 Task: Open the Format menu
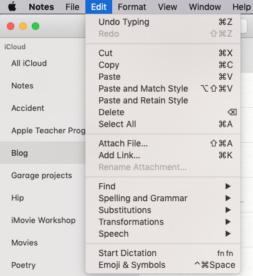point(132,7)
